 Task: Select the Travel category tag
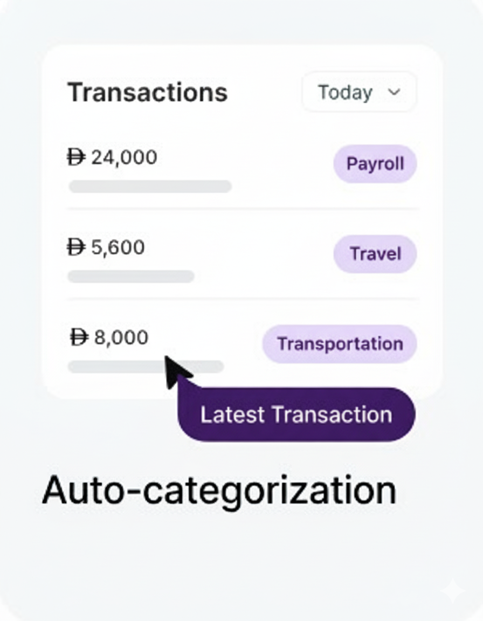375,253
